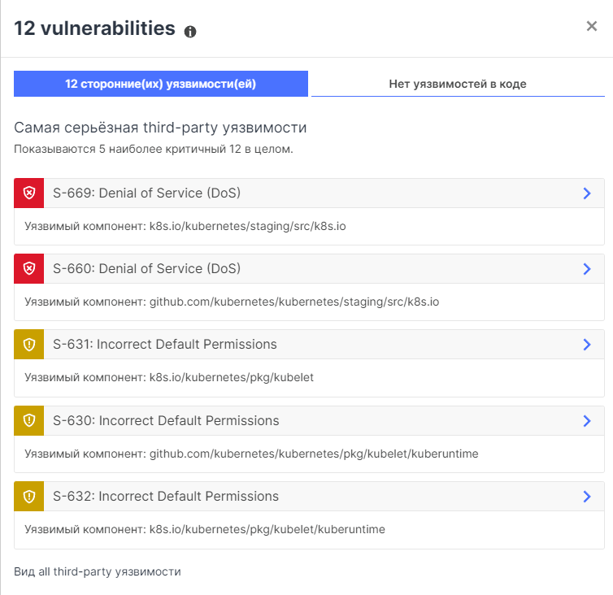Switch to Нет уязвимостей в коде tab
The height and width of the screenshot is (595, 613).
coord(458,84)
